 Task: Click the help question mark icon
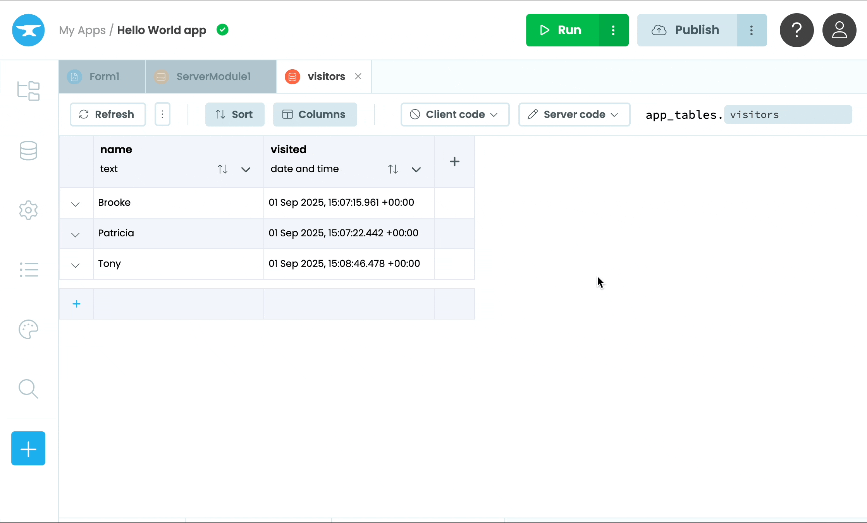click(796, 30)
